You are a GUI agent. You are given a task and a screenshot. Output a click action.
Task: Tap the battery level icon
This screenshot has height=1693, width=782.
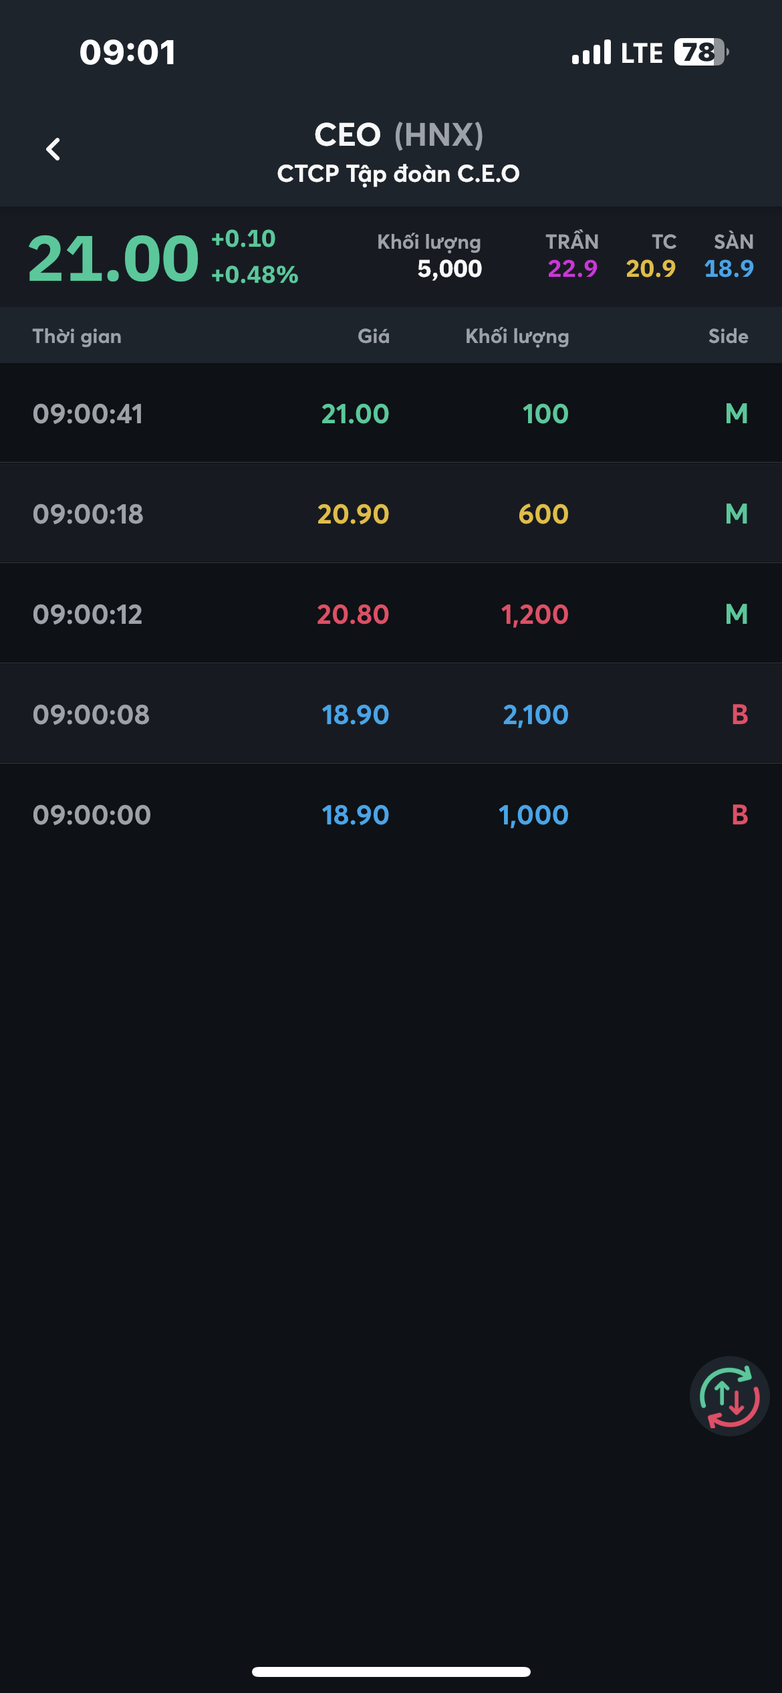[x=700, y=52]
